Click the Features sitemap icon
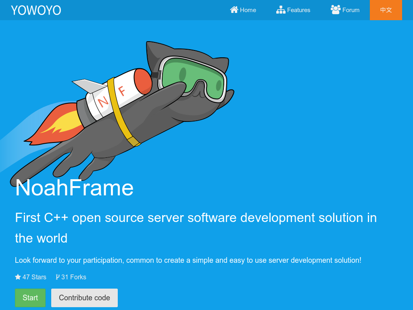413x310 pixels. click(x=281, y=10)
